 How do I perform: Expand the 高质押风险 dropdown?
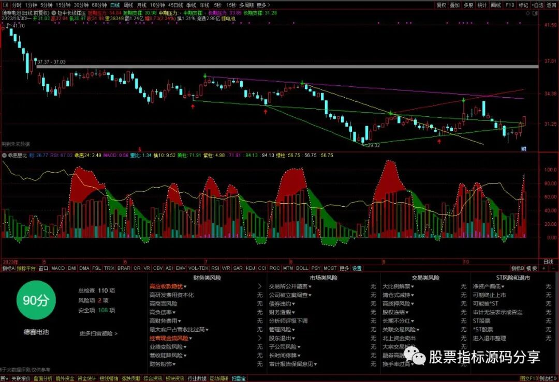pos(398,303)
